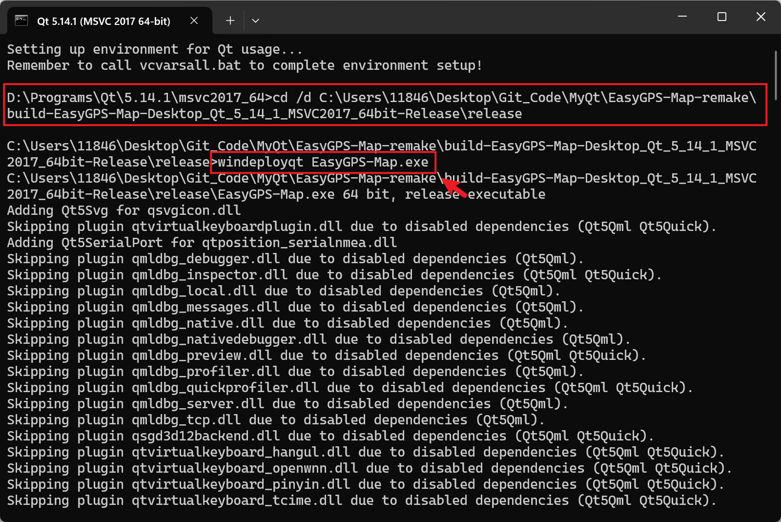This screenshot has height=522, width=781.
Task: Click the 'windeployqt EasyGPS-Map.exe' command
Action: [x=323, y=162]
